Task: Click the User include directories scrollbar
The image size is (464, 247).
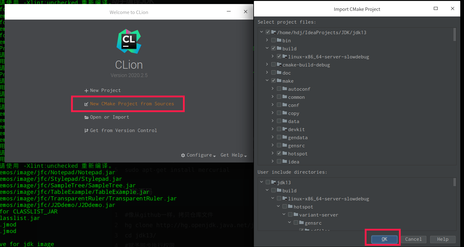Action: [455, 181]
